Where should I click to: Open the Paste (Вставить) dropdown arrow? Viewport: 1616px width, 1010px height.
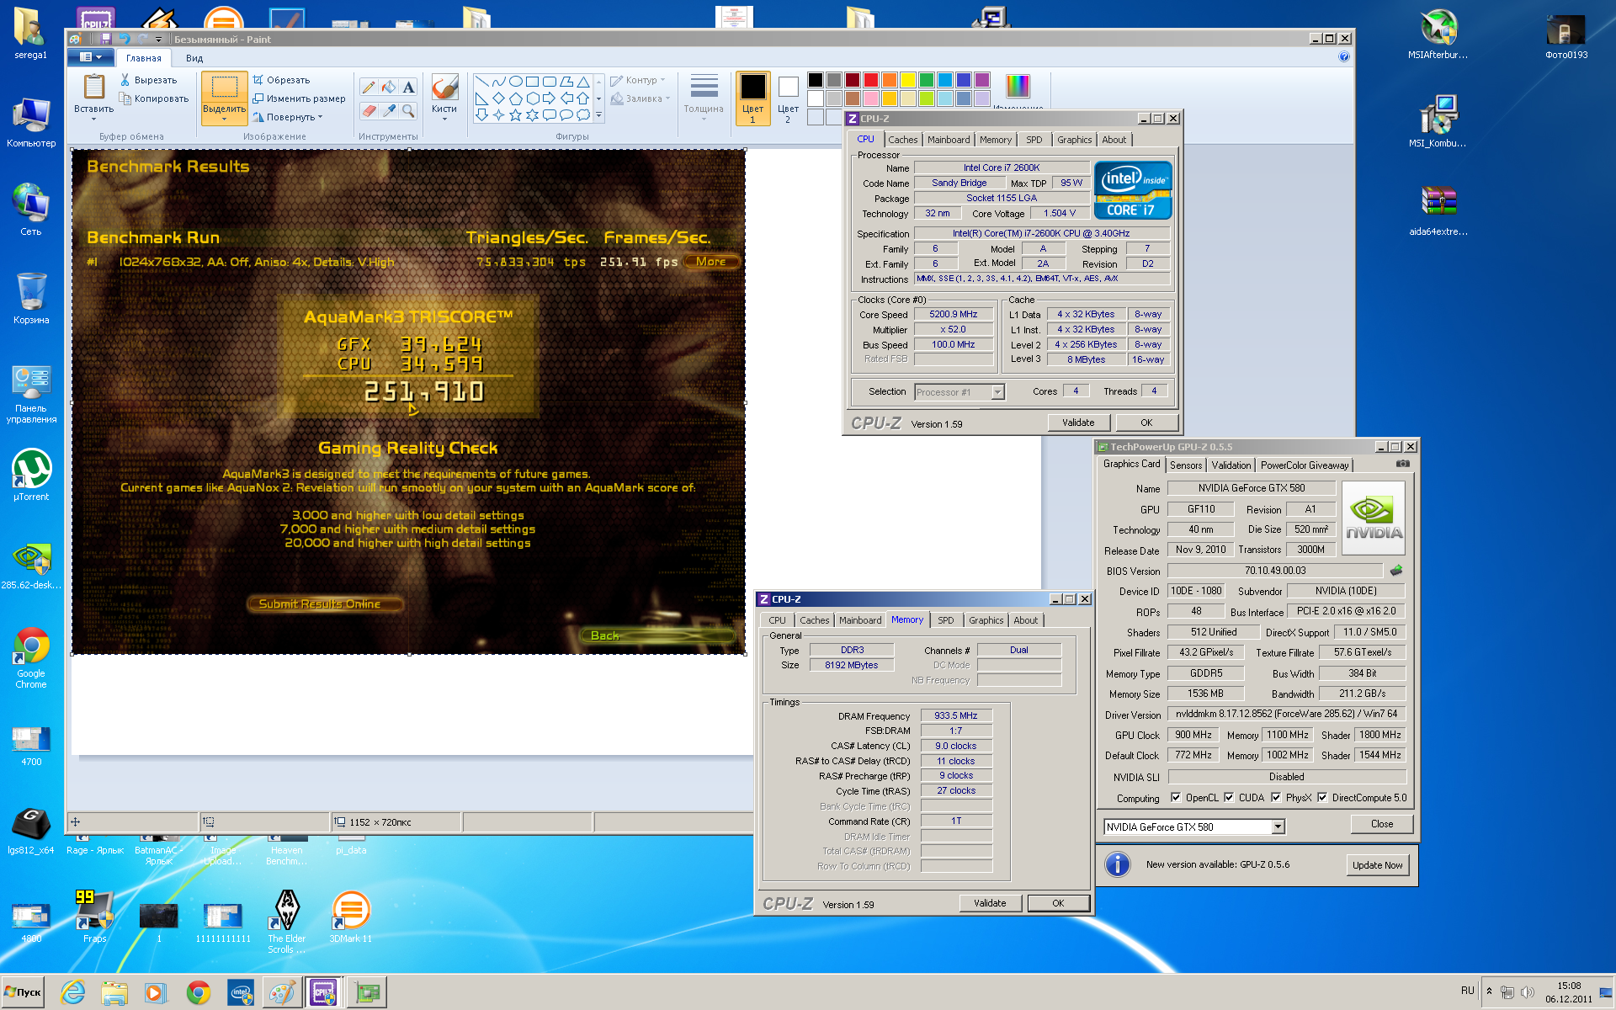click(x=93, y=120)
